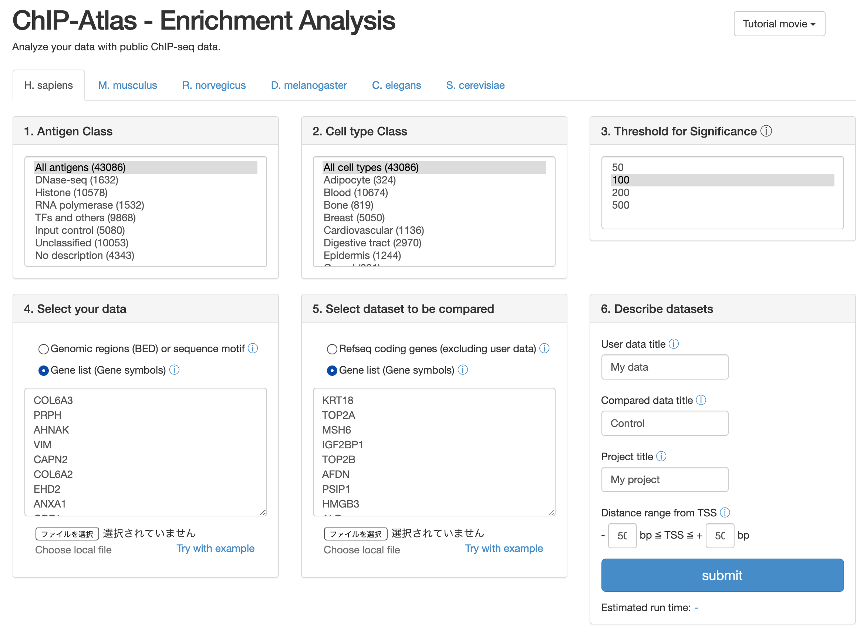
Task: Select threshold value 500
Action: pyautogui.click(x=620, y=205)
